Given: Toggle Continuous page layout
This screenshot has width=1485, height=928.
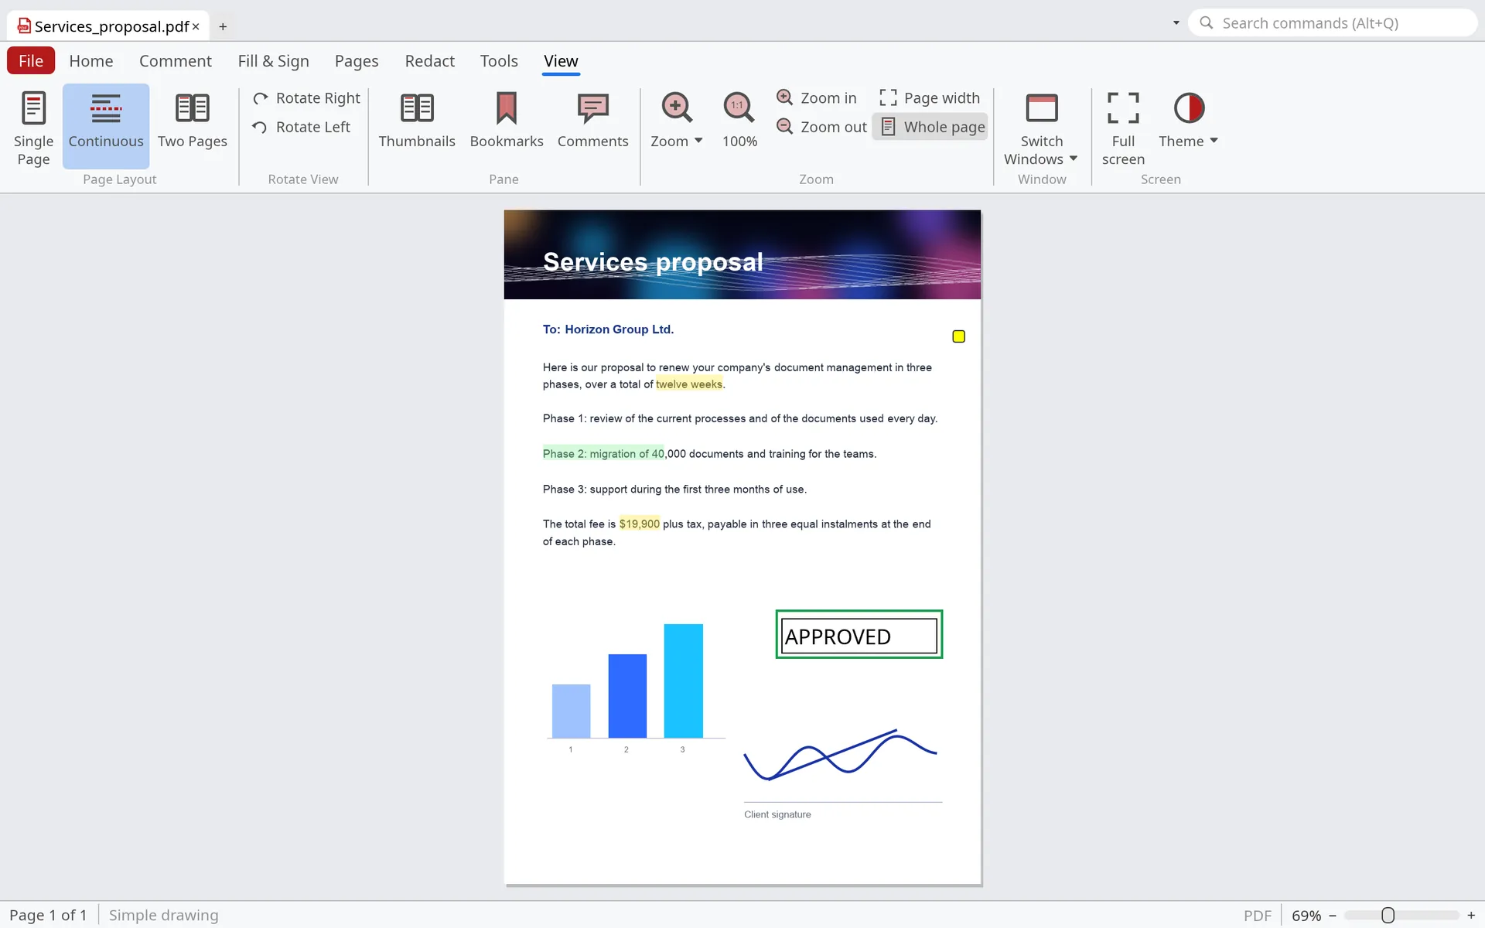Looking at the screenshot, I should 106,127.
